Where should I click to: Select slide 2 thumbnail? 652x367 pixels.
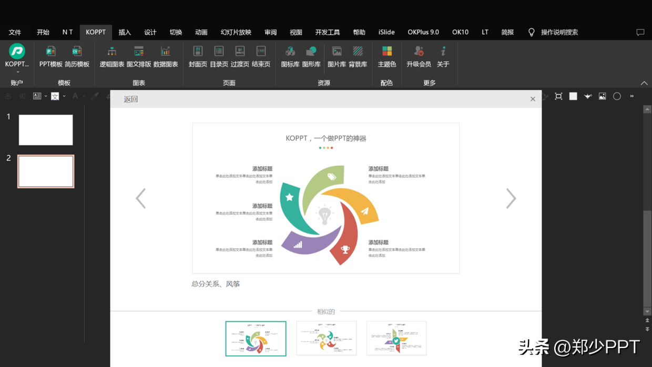46,171
